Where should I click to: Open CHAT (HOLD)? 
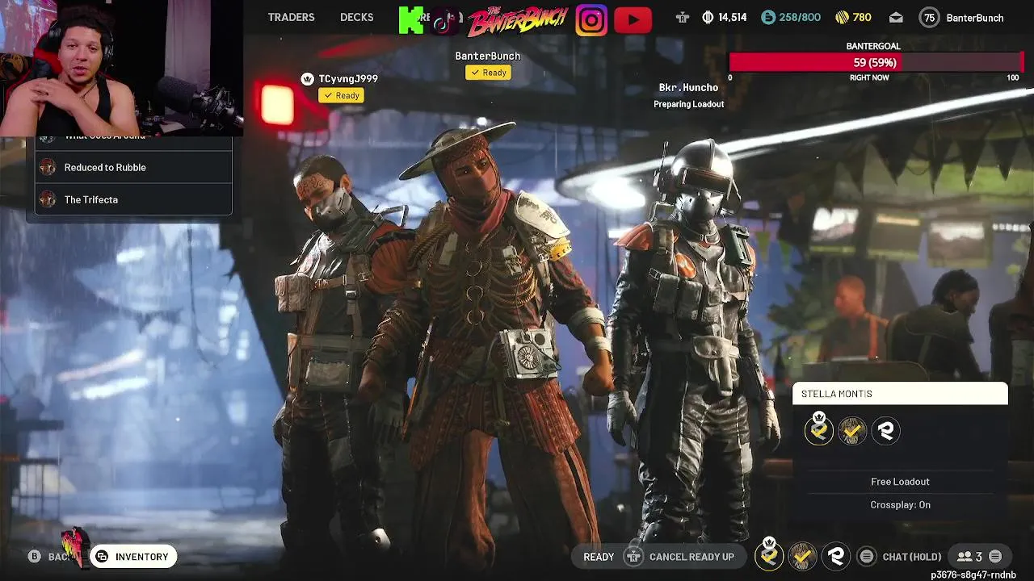pyautogui.click(x=912, y=557)
